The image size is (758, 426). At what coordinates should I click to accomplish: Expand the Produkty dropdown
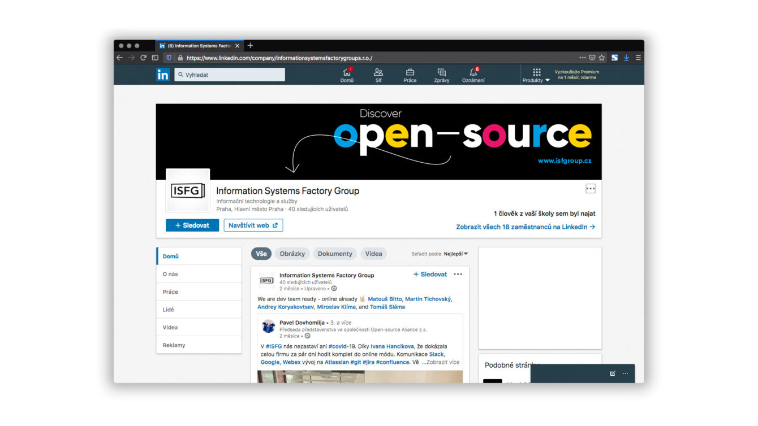pyautogui.click(x=536, y=75)
